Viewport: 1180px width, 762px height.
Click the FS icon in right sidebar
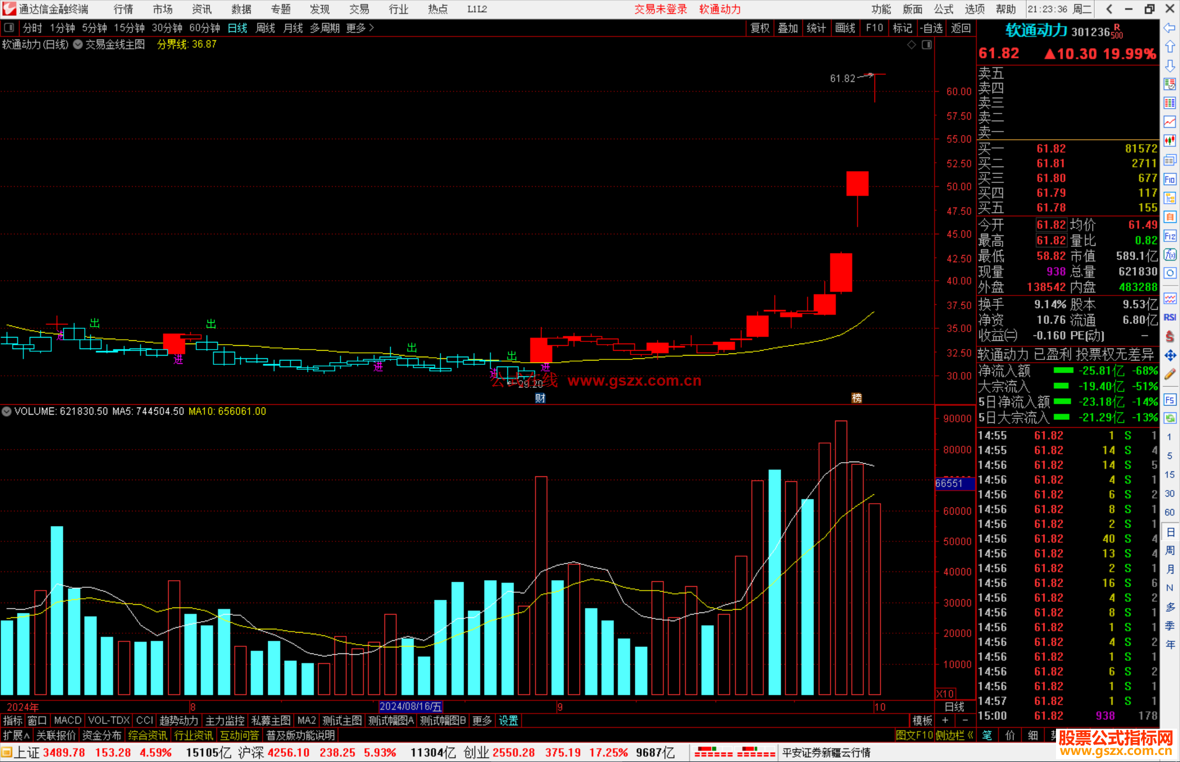click(x=1170, y=400)
